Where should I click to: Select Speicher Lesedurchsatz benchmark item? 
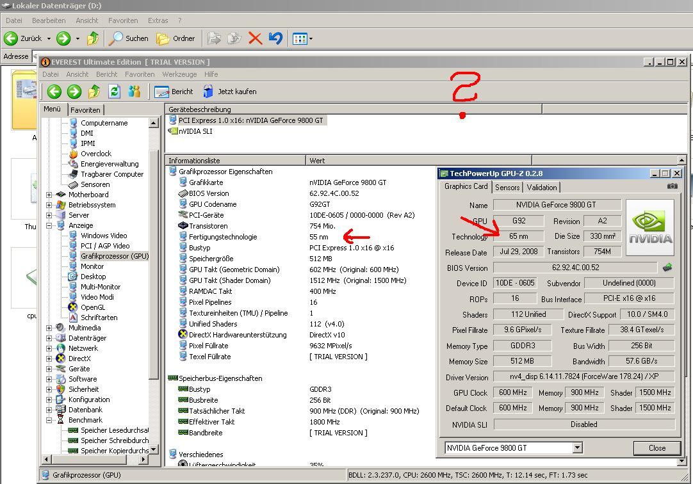pos(115,430)
